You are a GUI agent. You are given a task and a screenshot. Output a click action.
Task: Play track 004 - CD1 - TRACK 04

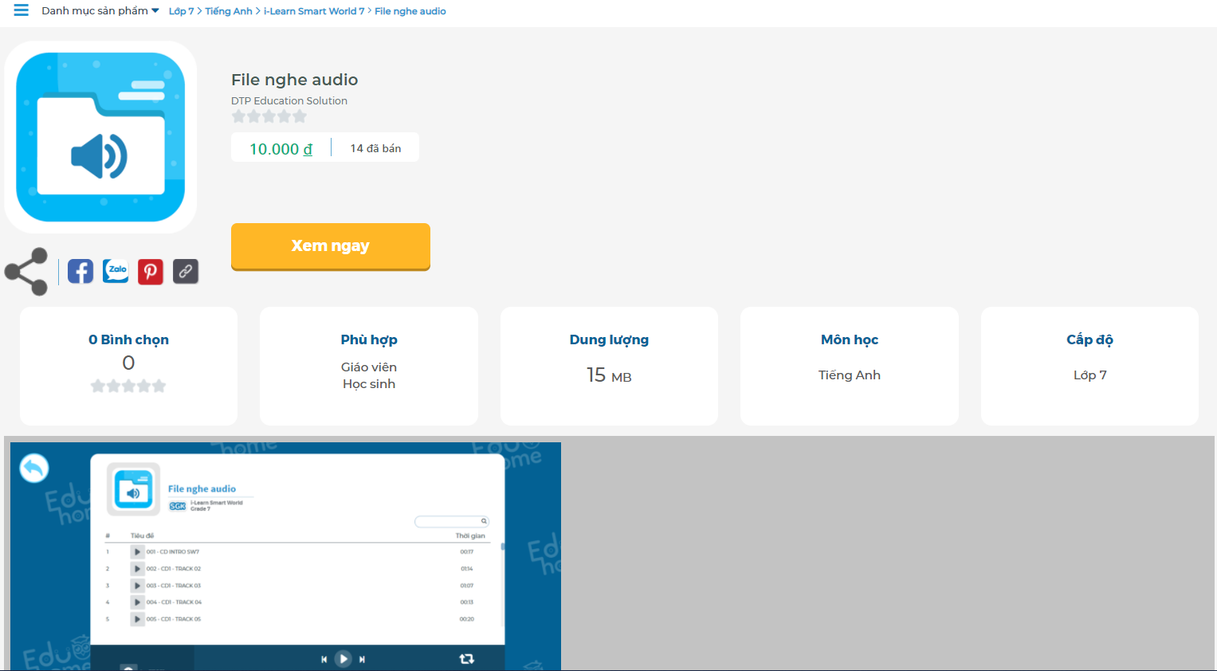pyautogui.click(x=137, y=602)
